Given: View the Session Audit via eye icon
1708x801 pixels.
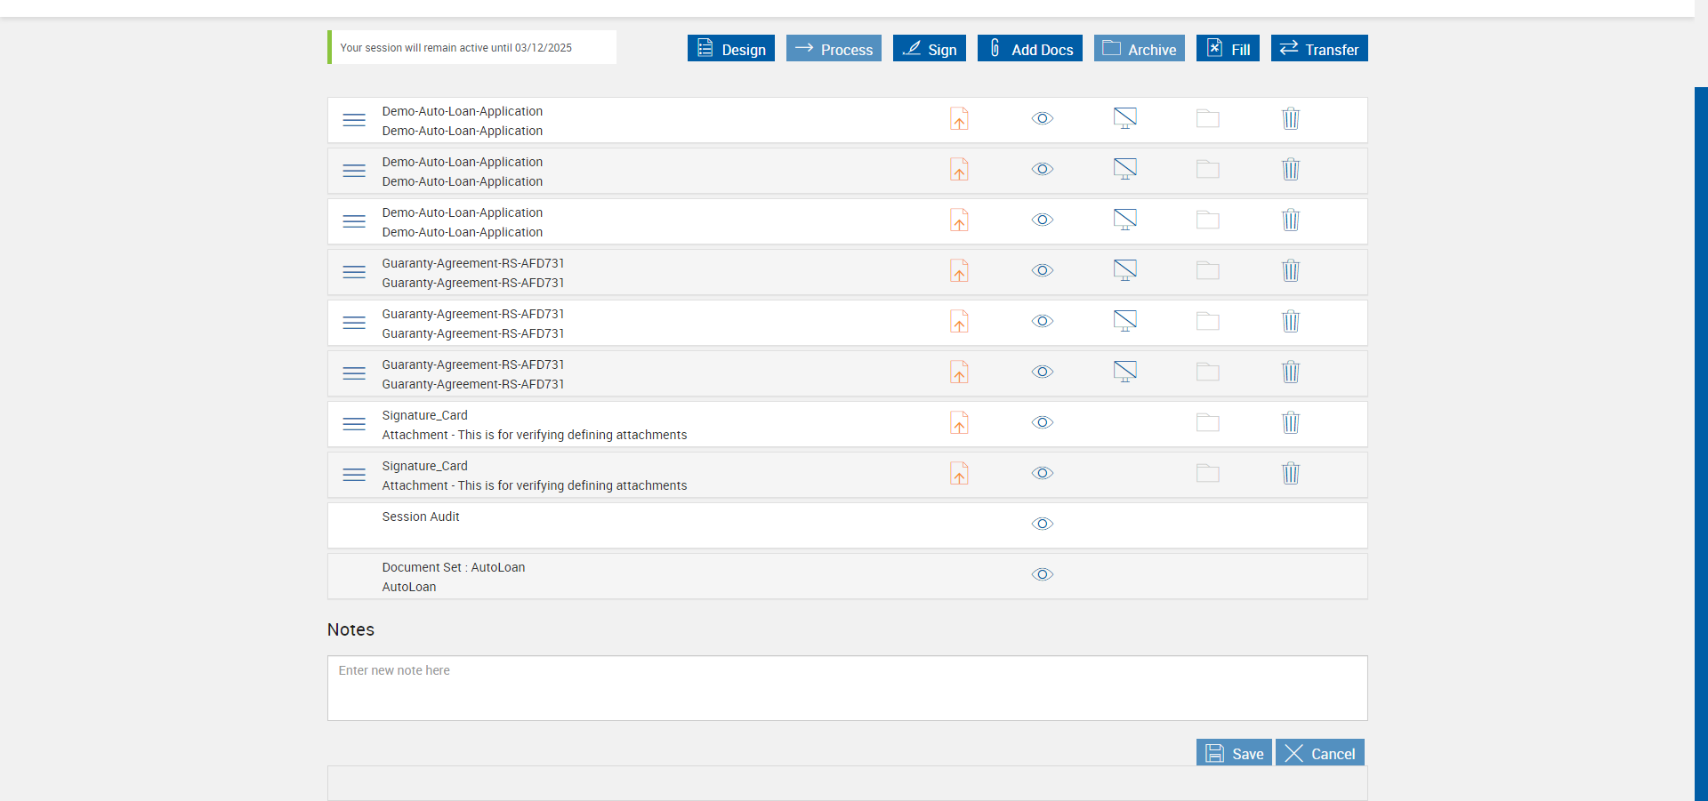Looking at the screenshot, I should click(x=1043, y=524).
